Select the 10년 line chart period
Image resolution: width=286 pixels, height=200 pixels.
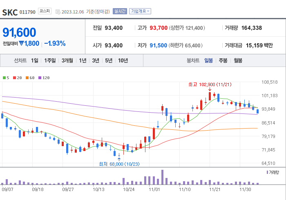(123, 60)
